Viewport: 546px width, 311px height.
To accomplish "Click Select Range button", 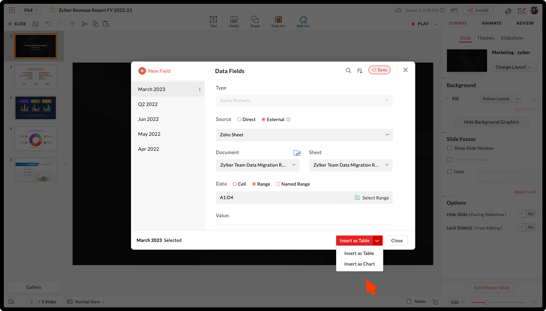I will pyautogui.click(x=372, y=198).
